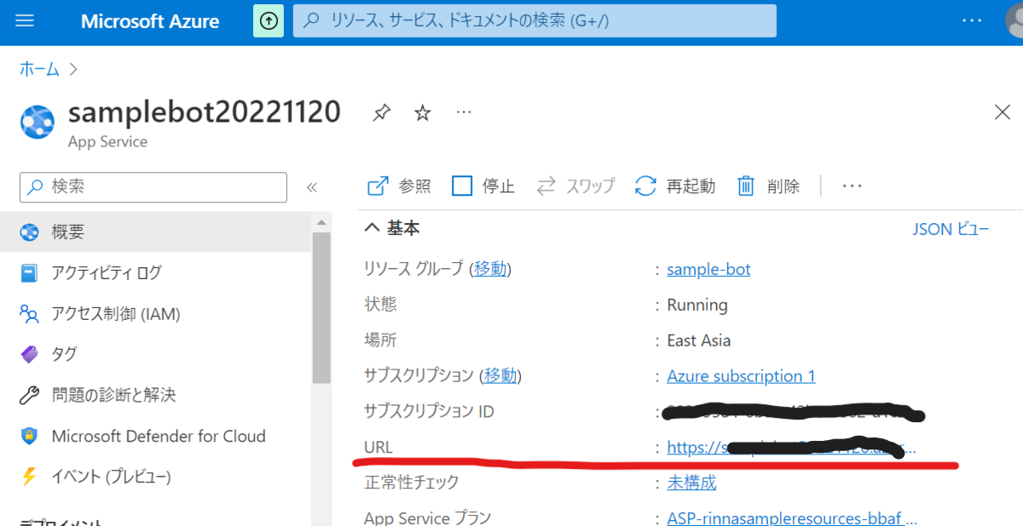Click 削除 delete button in toolbar

768,186
